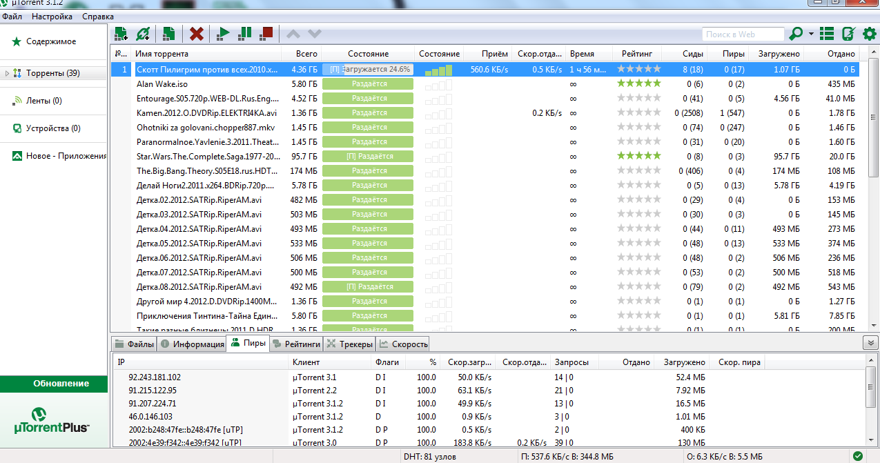Viewport: 880px width, 463px height.
Task: Click Add Torrent from URL icon
Action: 143,33
